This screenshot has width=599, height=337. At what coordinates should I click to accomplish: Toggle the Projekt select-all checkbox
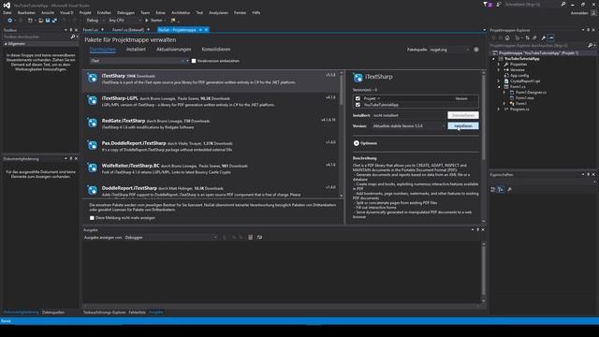[358, 98]
